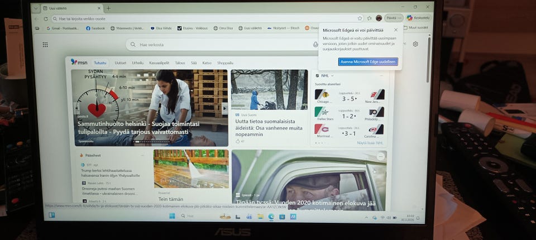The width and height of the screenshot is (536, 240).
Task: Click the MSN logo
Action: [x=79, y=62]
